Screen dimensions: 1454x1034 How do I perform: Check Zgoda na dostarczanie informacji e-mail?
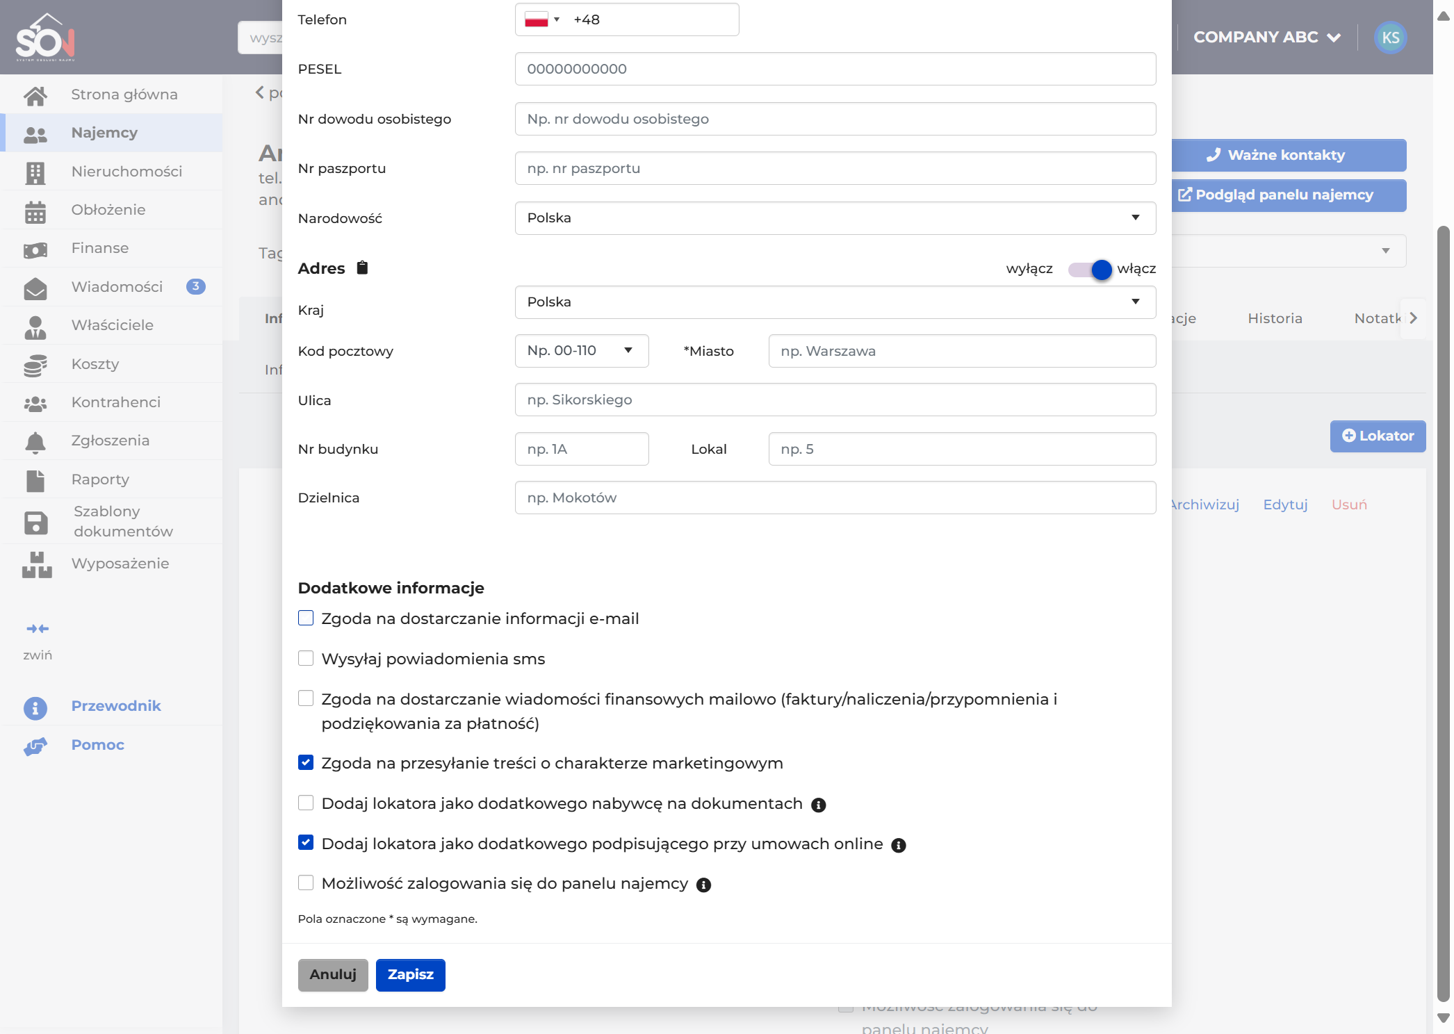click(x=306, y=618)
